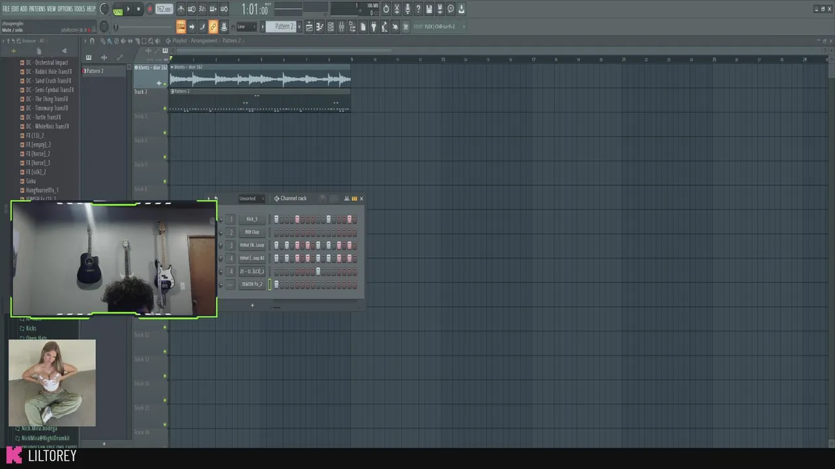Select DC - Rabbit Hole TransFX sample
835x469 pixels.
(48, 72)
